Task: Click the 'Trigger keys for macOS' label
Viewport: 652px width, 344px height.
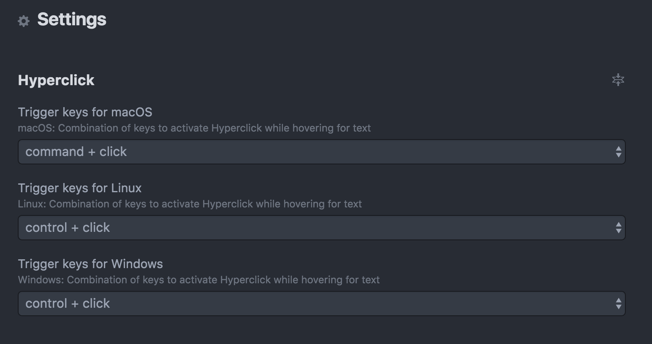Action: tap(85, 112)
